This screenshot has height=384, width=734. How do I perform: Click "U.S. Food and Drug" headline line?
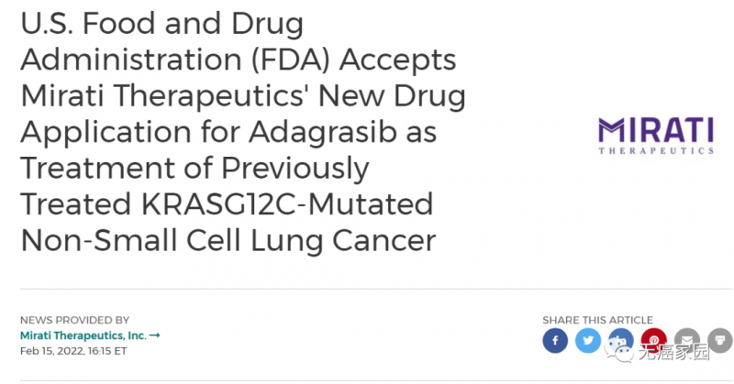click(161, 25)
